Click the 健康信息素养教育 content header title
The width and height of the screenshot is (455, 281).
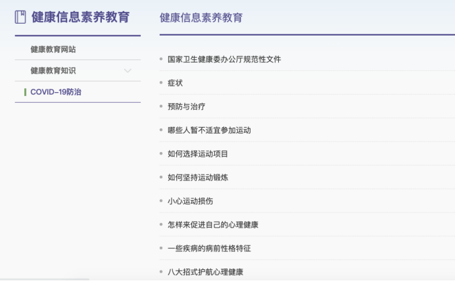(201, 18)
